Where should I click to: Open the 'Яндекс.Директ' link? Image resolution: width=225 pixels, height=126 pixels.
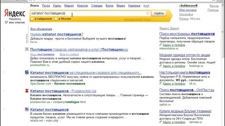point(169,28)
